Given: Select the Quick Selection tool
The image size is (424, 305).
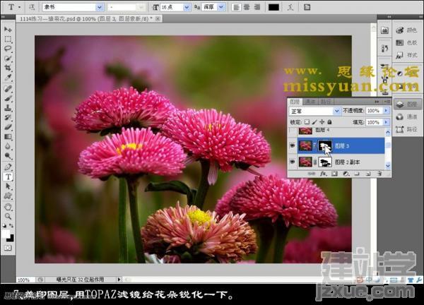Looking at the screenshot, I should [x=8, y=59].
